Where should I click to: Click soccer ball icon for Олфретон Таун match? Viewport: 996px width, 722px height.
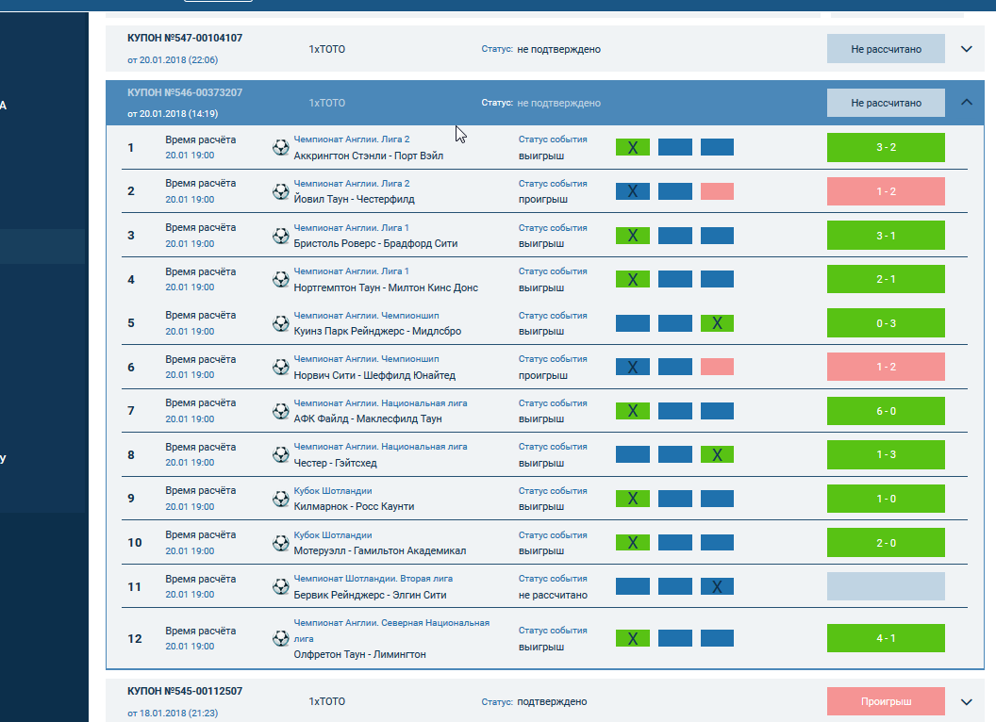click(281, 638)
